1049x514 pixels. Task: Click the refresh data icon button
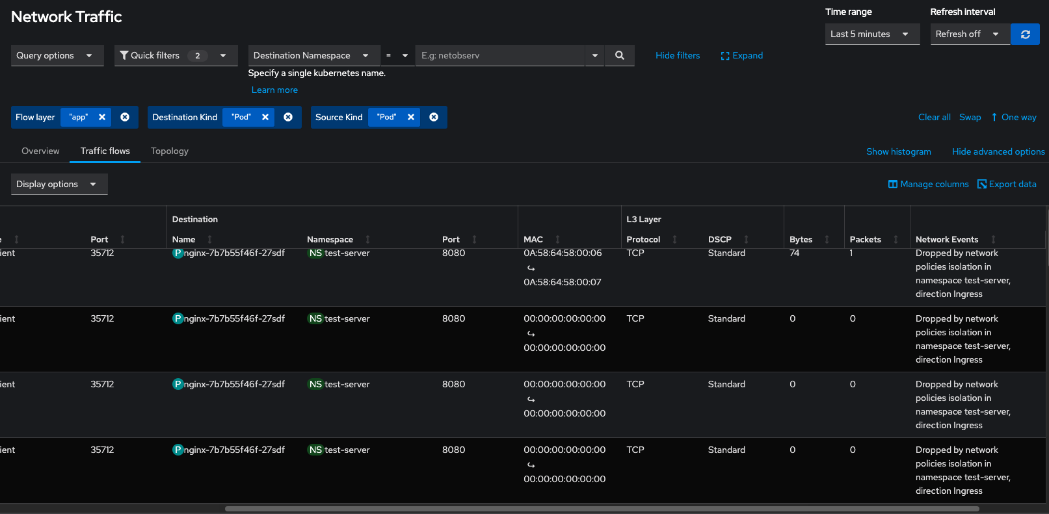tap(1025, 34)
